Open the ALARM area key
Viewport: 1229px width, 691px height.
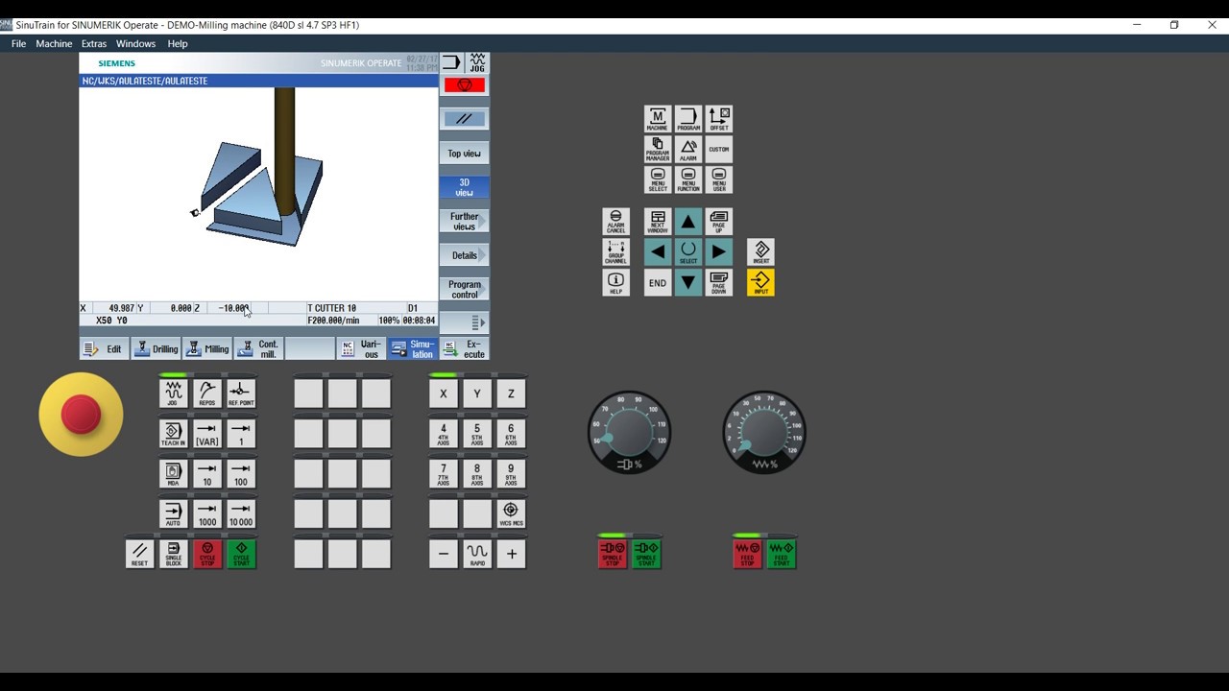click(687, 150)
